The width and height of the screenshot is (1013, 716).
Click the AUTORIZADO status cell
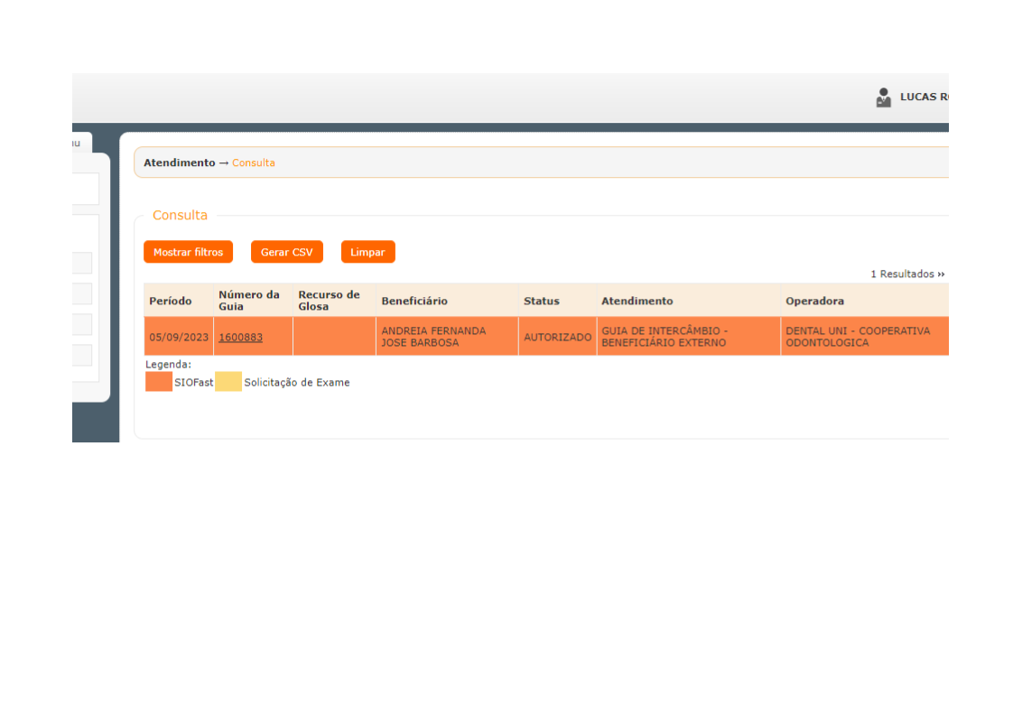click(557, 337)
